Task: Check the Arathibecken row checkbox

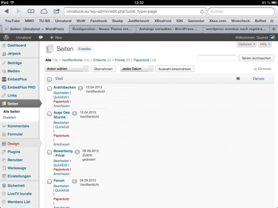Action: coord(49,88)
